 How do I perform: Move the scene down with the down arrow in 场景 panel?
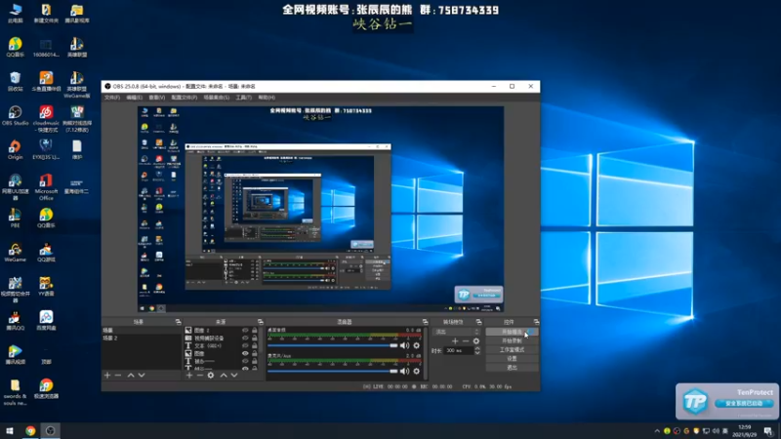click(x=142, y=376)
